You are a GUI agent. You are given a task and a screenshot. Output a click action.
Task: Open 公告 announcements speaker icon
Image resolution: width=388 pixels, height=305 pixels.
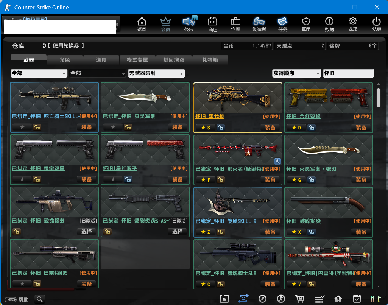tap(189, 24)
